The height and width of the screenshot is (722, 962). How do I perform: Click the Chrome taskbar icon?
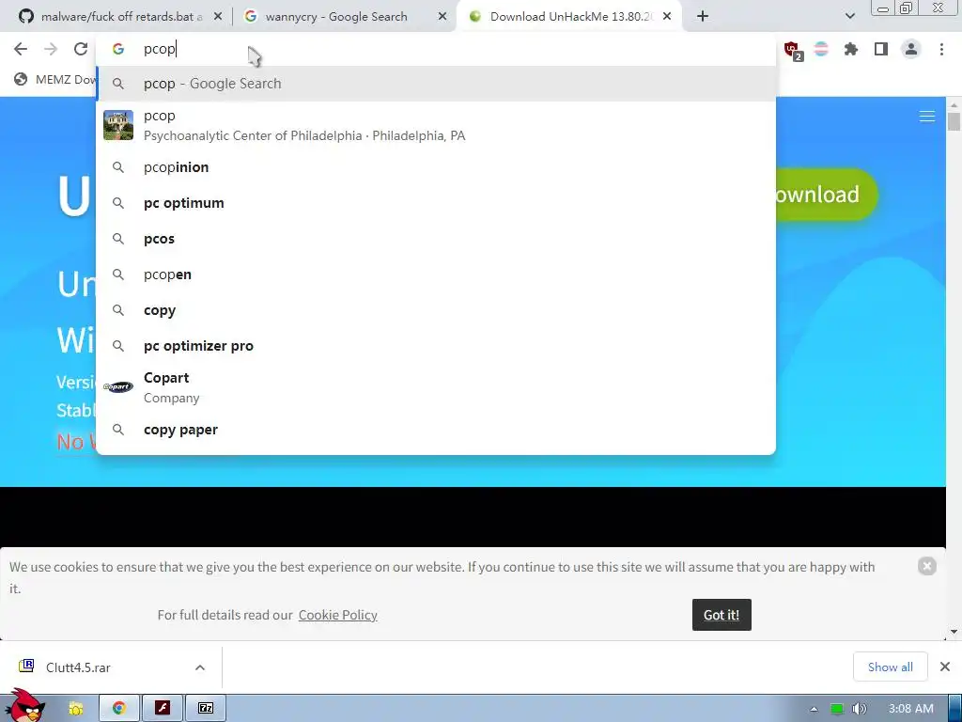coord(119,709)
